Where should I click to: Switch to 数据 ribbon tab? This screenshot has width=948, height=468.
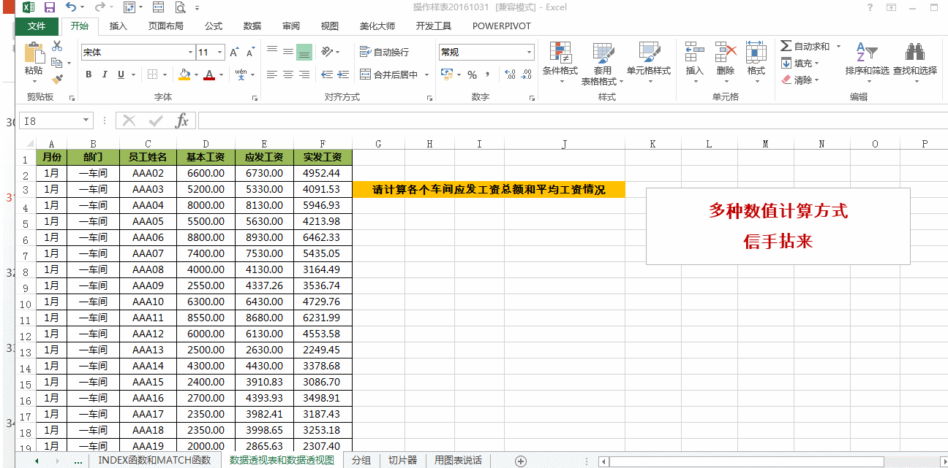[252, 26]
